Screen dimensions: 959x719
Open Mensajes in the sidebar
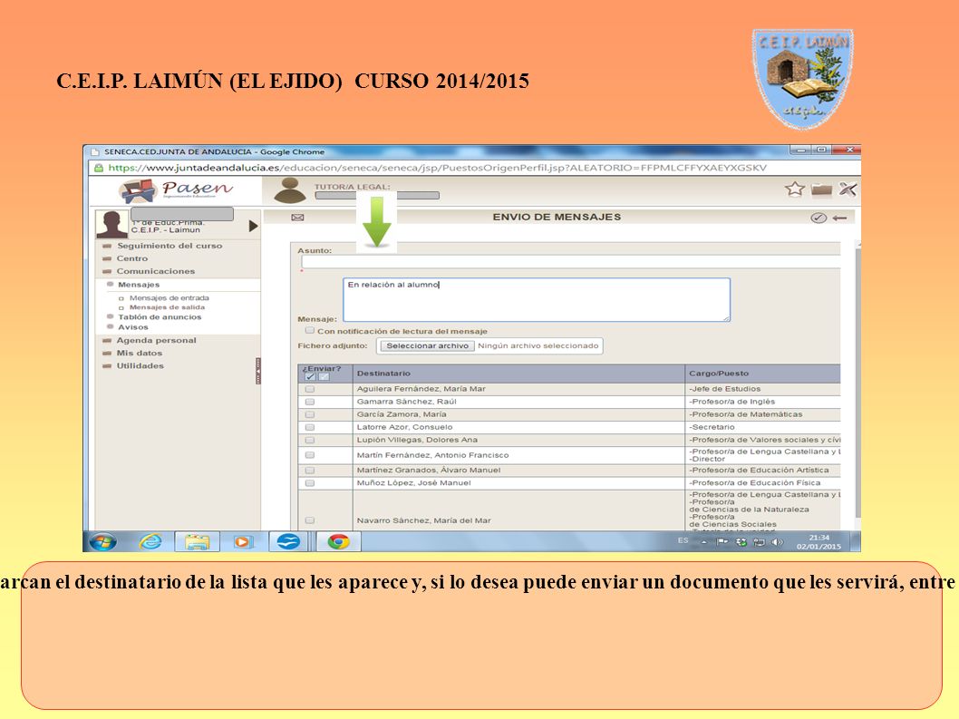pyautogui.click(x=139, y=285)
